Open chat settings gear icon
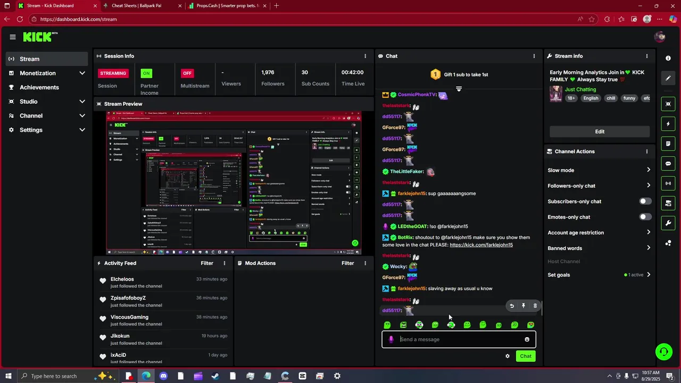Screen dimensions: 681x383 (508, 356)
